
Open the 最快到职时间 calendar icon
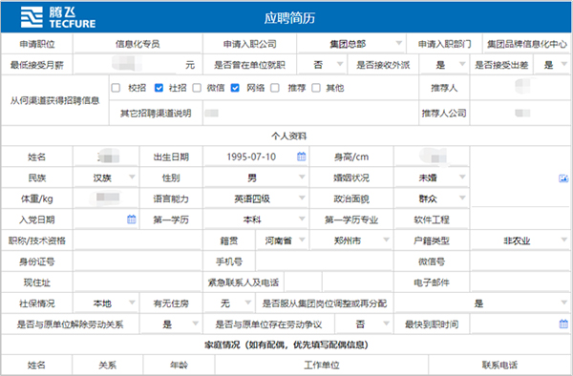coord(563,324)
